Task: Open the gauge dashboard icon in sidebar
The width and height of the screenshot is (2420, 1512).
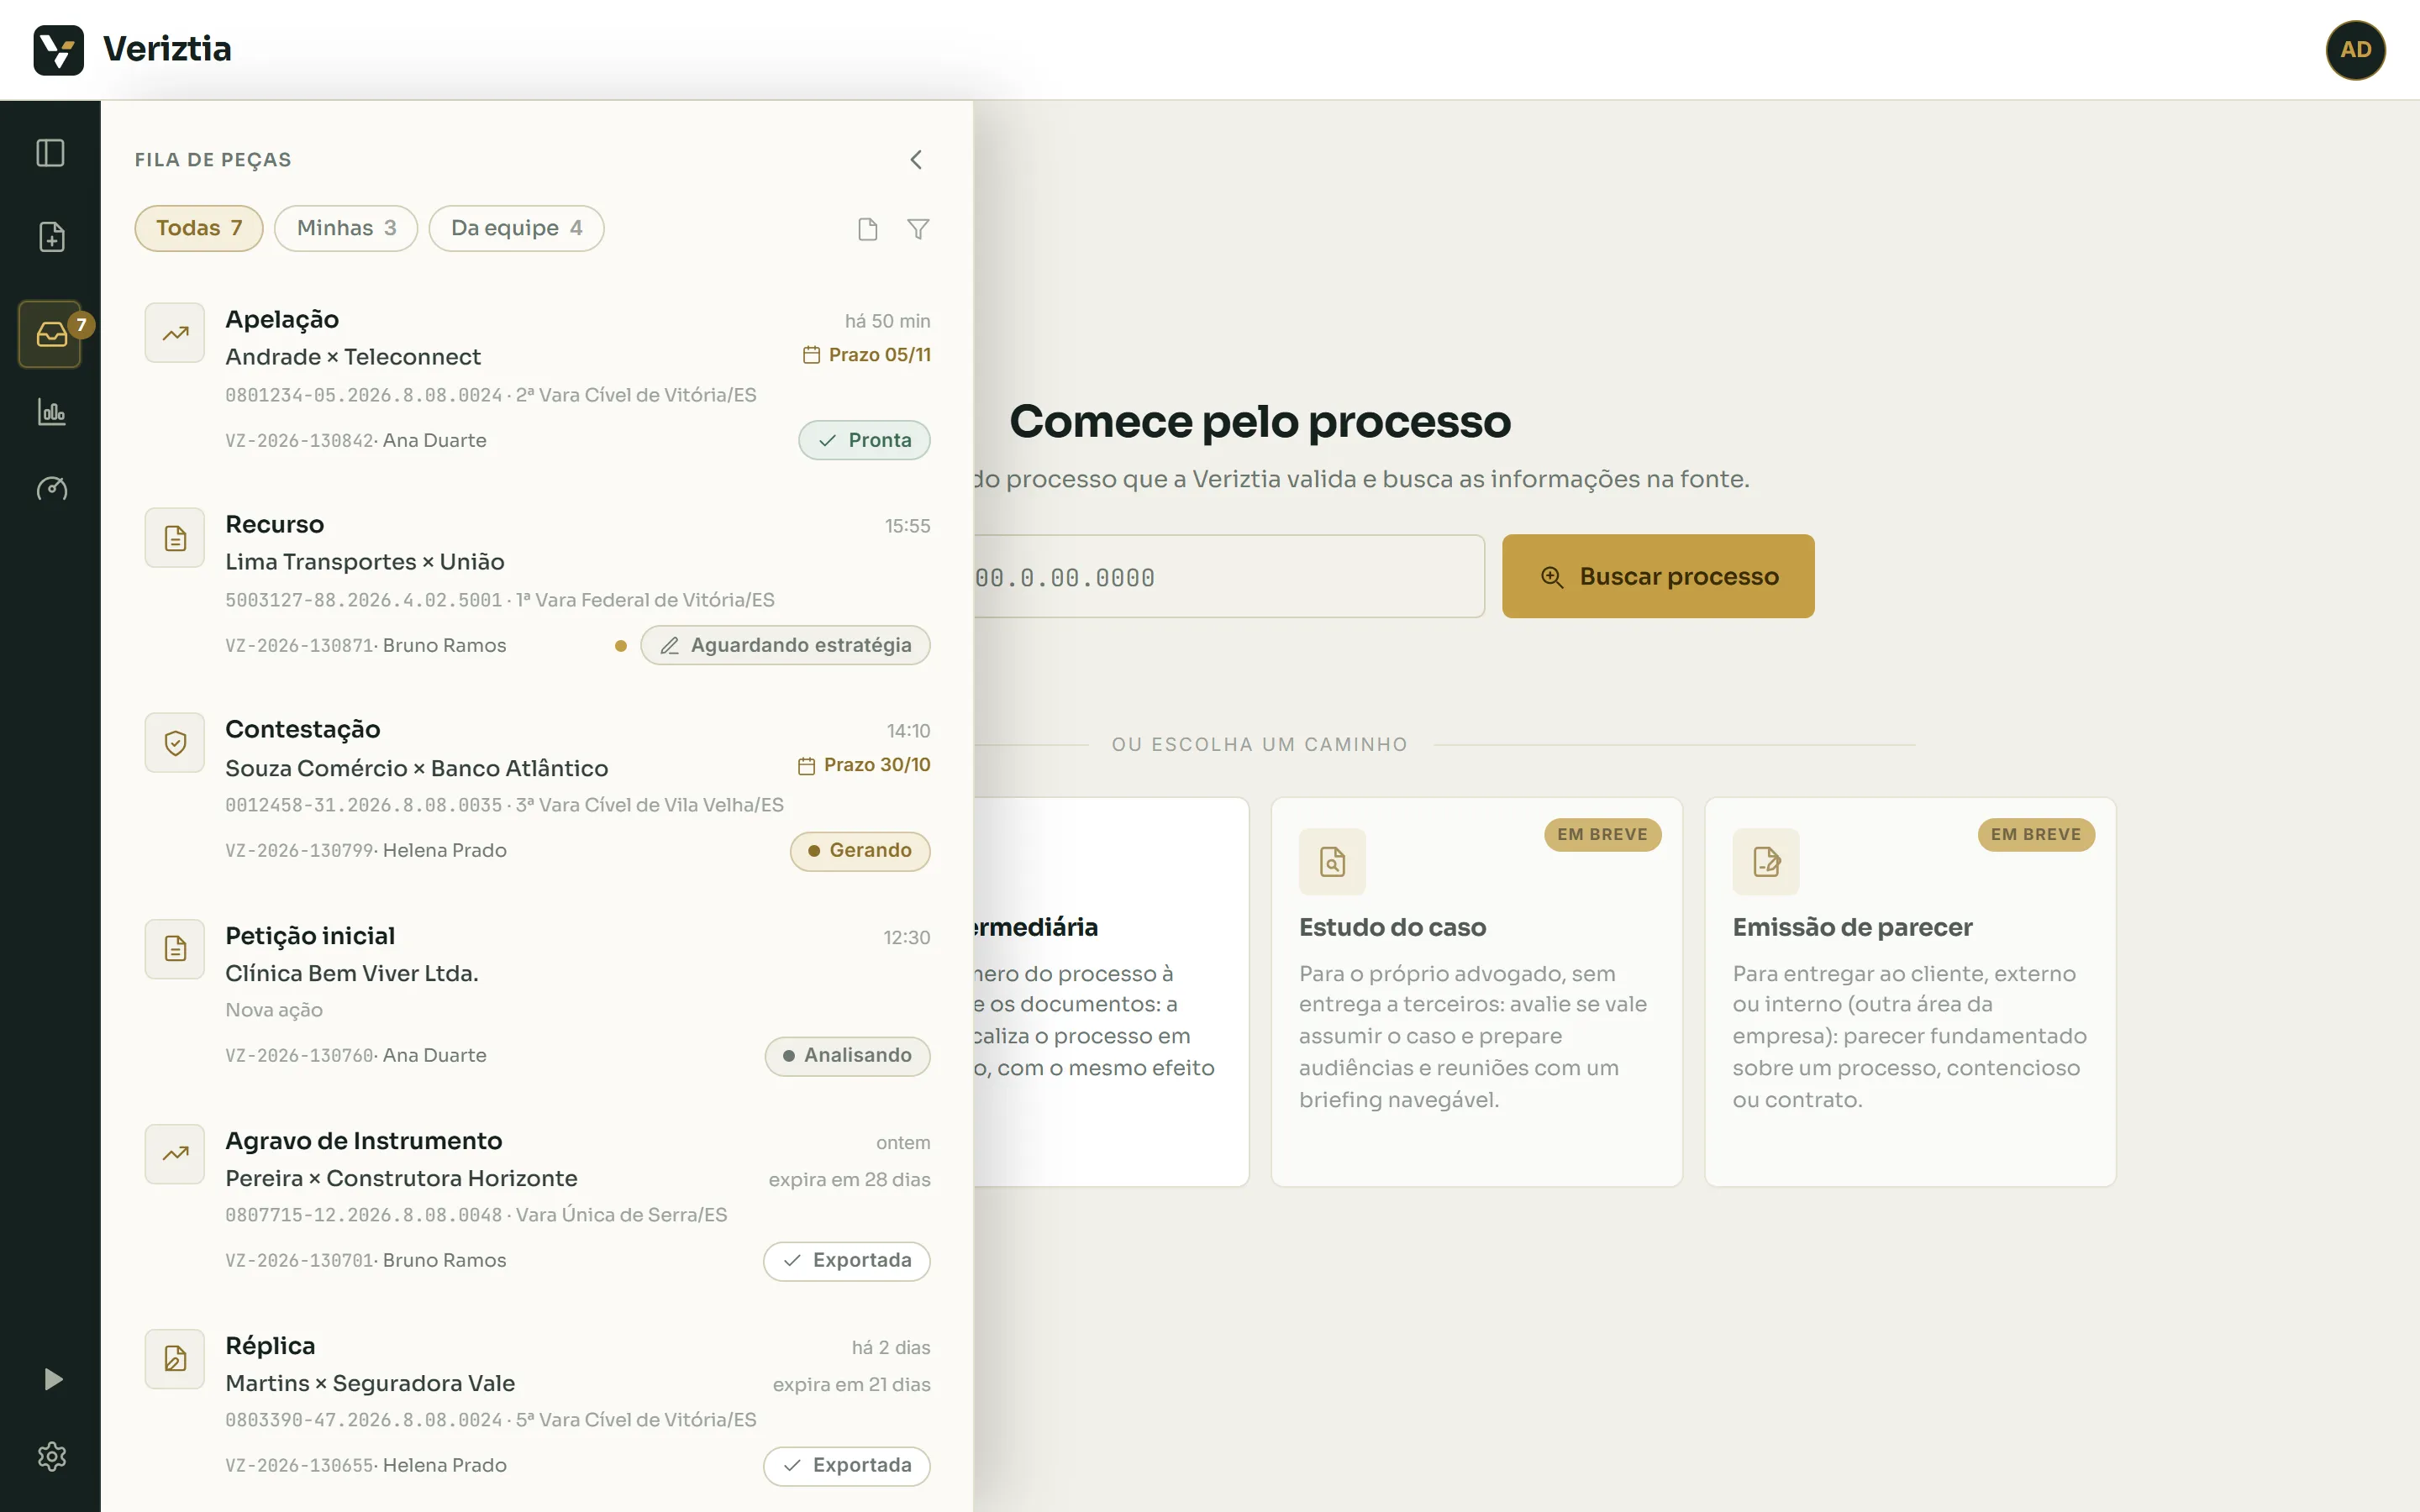Action: [51, 489]
